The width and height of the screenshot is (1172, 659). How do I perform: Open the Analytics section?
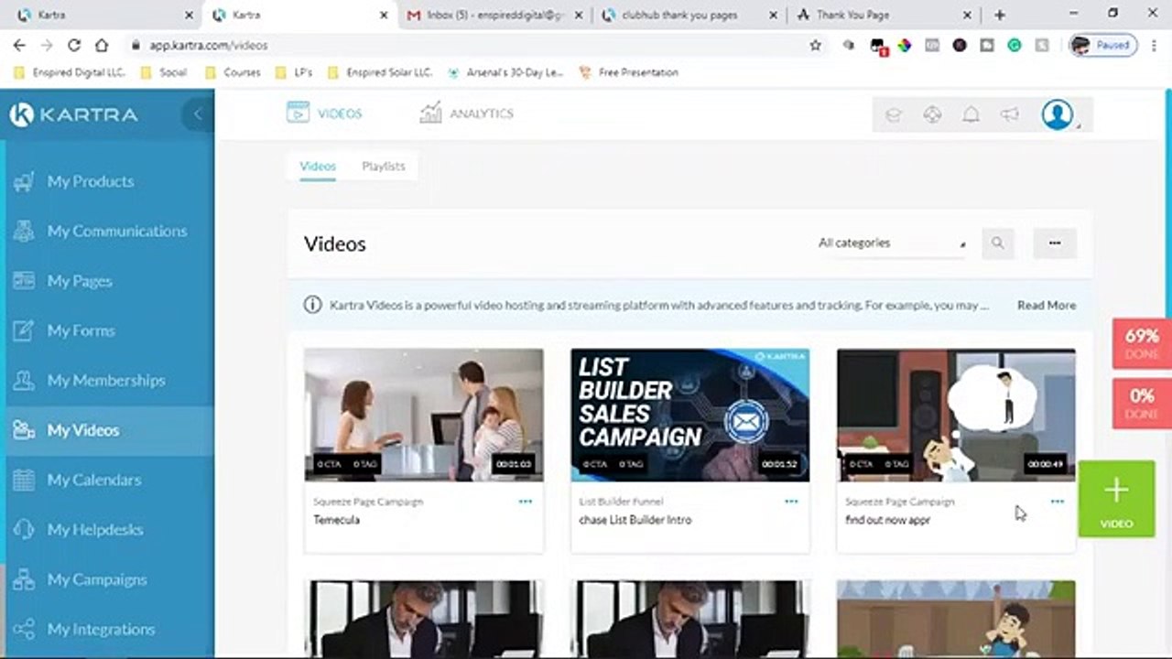point(466,113)
